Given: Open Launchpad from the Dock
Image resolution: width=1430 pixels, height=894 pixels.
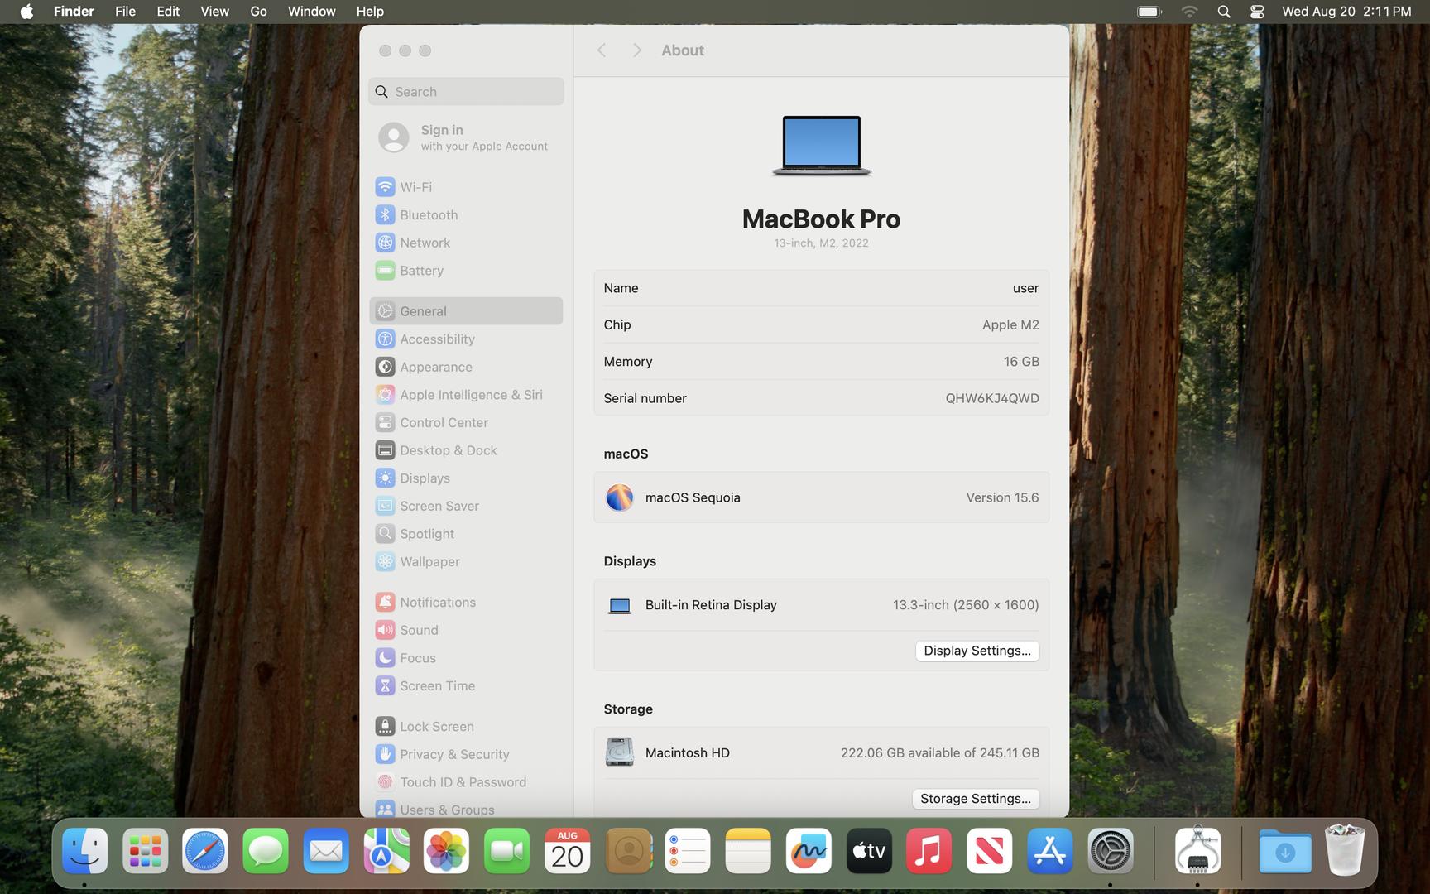Looking at the screenshot, I should pyautogui.click(x=145, y=851).
